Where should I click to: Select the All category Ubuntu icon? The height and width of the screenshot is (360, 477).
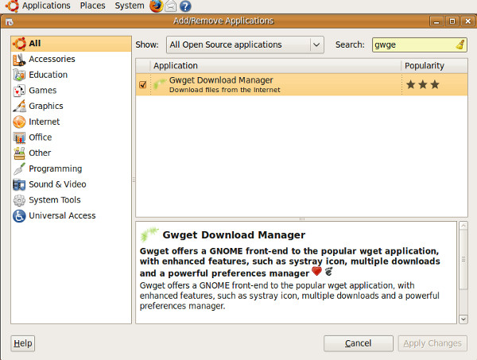click(x=19, y=44)
